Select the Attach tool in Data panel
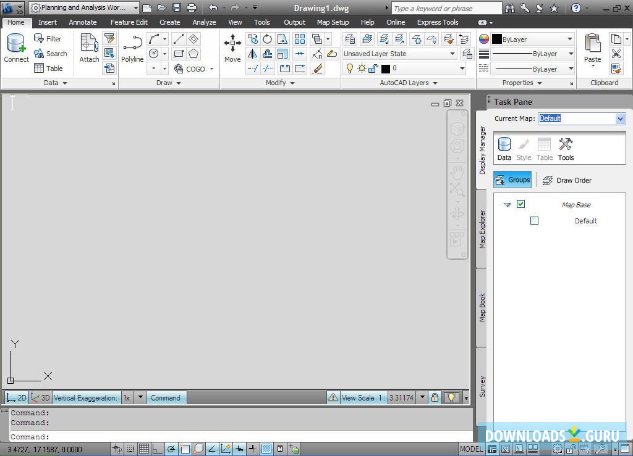 (x=88, y=46)
